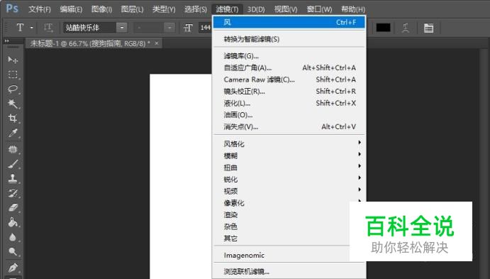
Task: Toggle text orientation button
Action: click(x=48, y=28)
